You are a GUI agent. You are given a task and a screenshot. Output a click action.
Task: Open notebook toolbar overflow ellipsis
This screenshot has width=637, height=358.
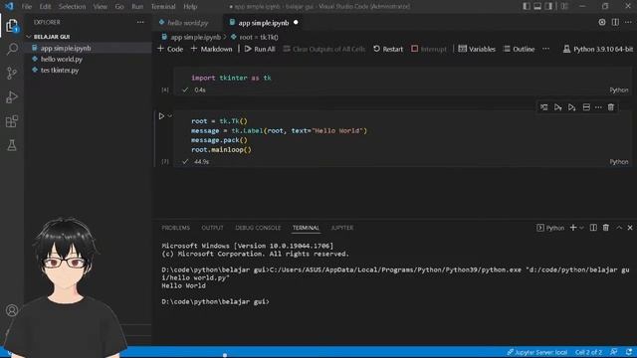coord(545,49)
